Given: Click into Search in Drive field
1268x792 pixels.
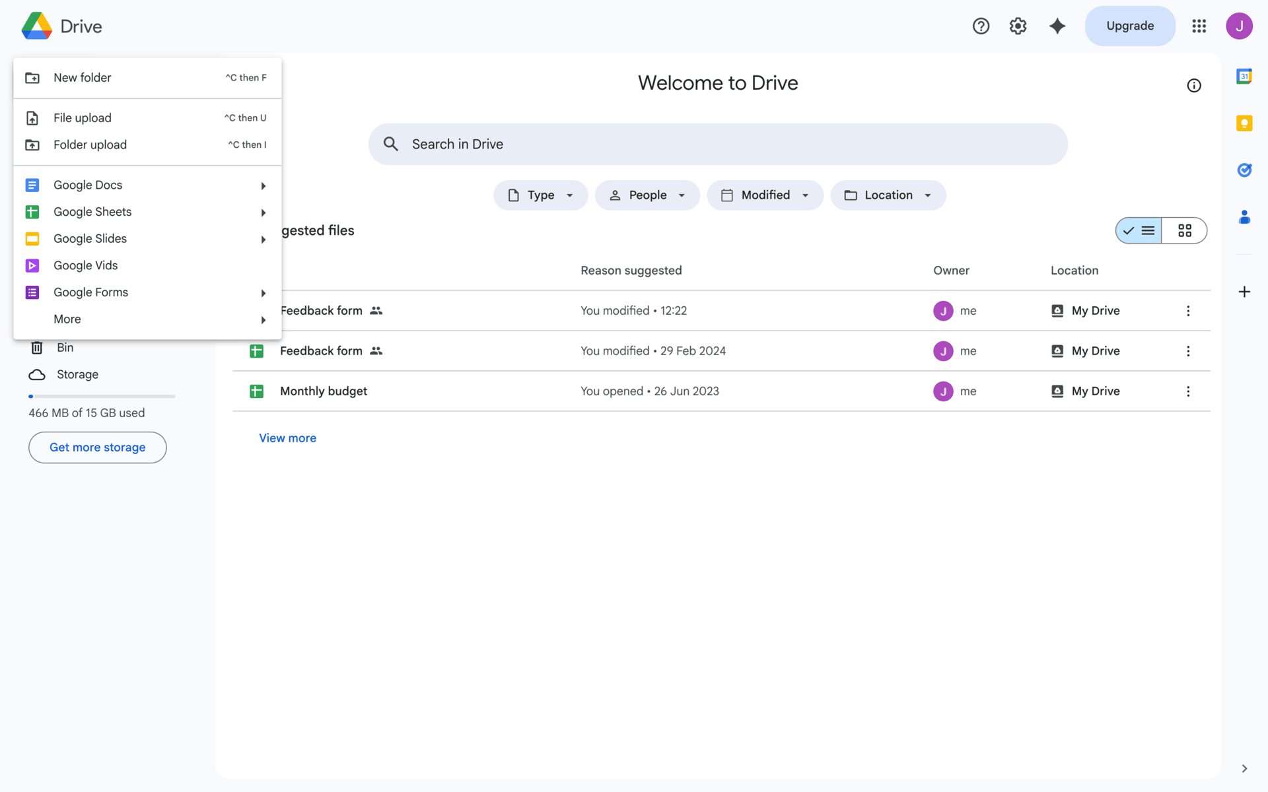Looking at the screenshot, I should point(718,144).
